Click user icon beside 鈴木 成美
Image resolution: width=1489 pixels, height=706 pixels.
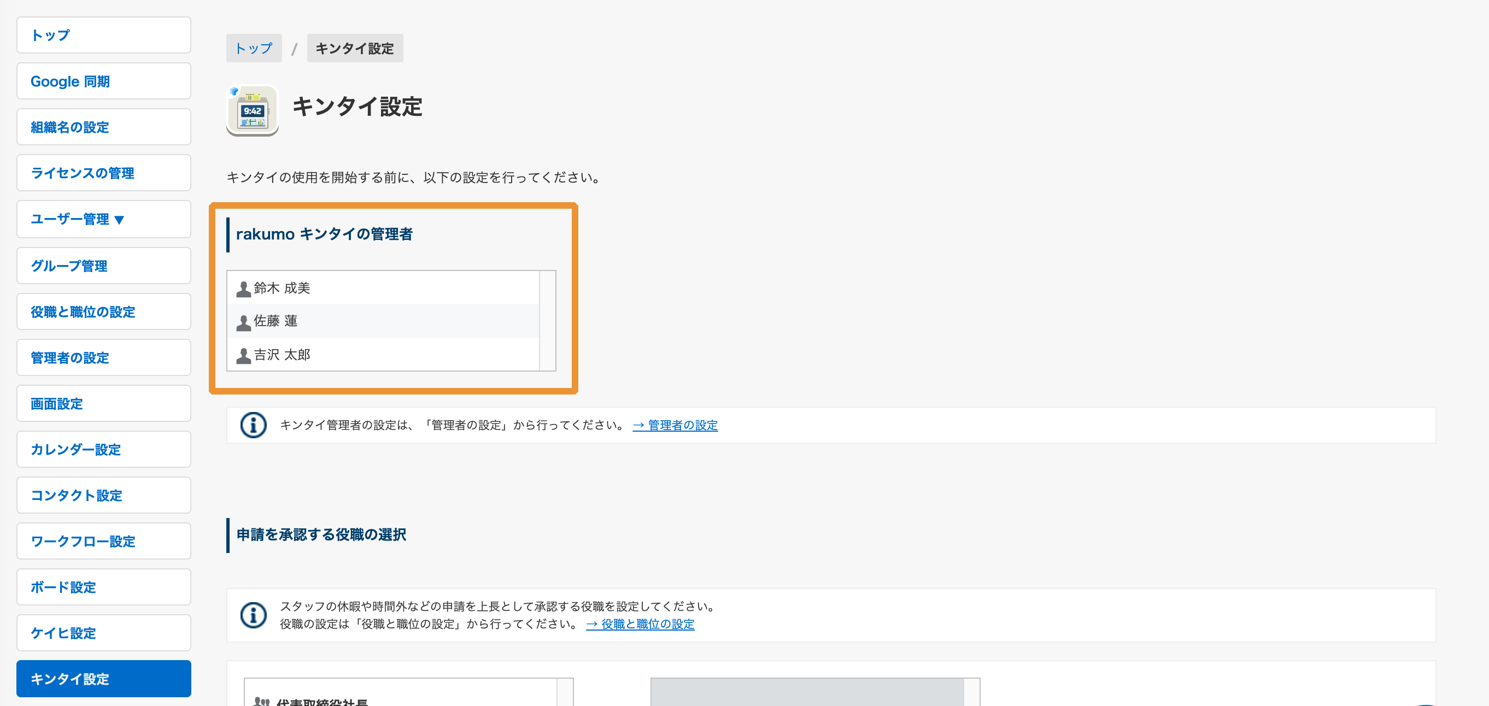pos(243,289)
